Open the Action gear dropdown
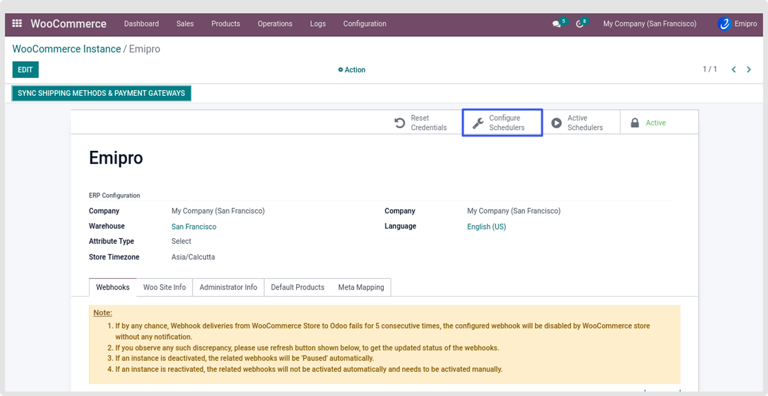768x396 pixels. pyautogui.click(x=352, y=70)
